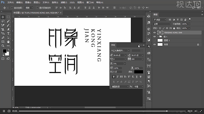Open the Paragraph panel icon in dock
This screenshot has height=114, width=204.
coord(149,81)
